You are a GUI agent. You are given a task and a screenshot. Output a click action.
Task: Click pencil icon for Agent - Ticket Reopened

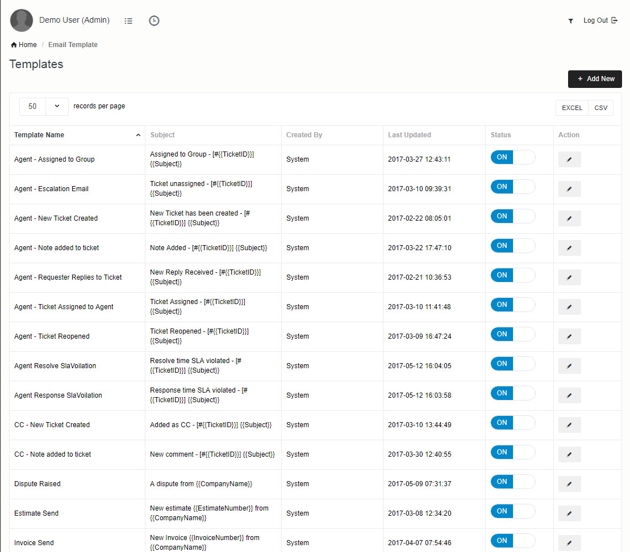(569, 336)
